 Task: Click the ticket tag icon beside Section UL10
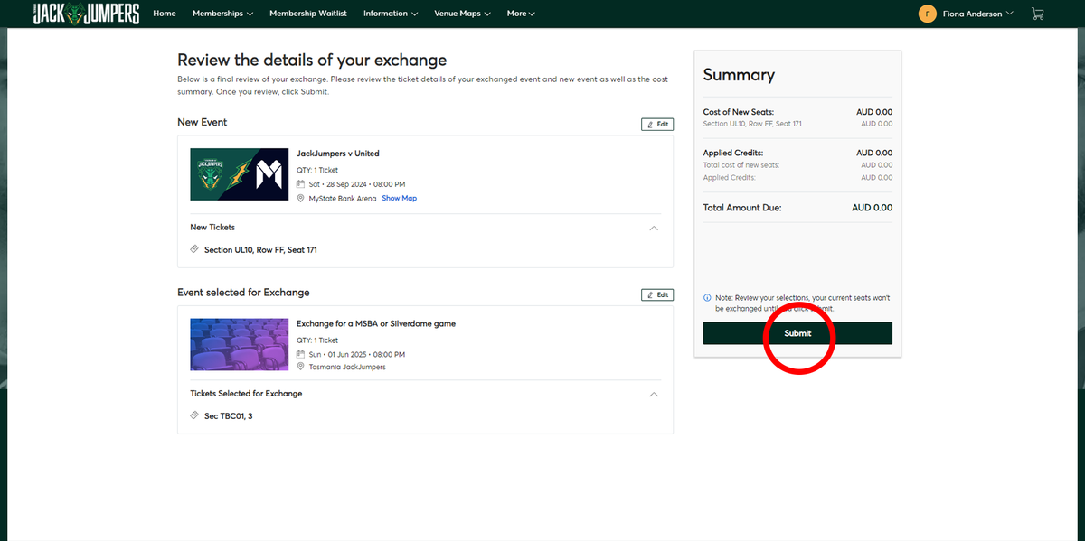pos(194,249)
